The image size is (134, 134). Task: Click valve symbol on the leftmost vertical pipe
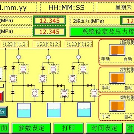(x=5, y=68)
